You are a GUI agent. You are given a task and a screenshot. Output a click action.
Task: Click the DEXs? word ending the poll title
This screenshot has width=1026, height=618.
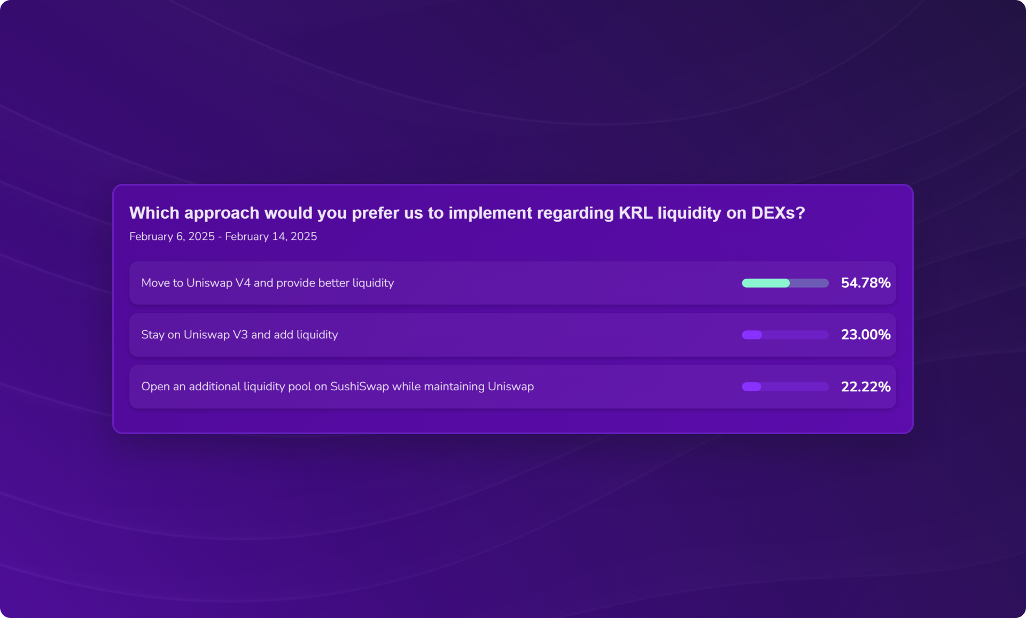pyautogui.click(x=778, y=213)
